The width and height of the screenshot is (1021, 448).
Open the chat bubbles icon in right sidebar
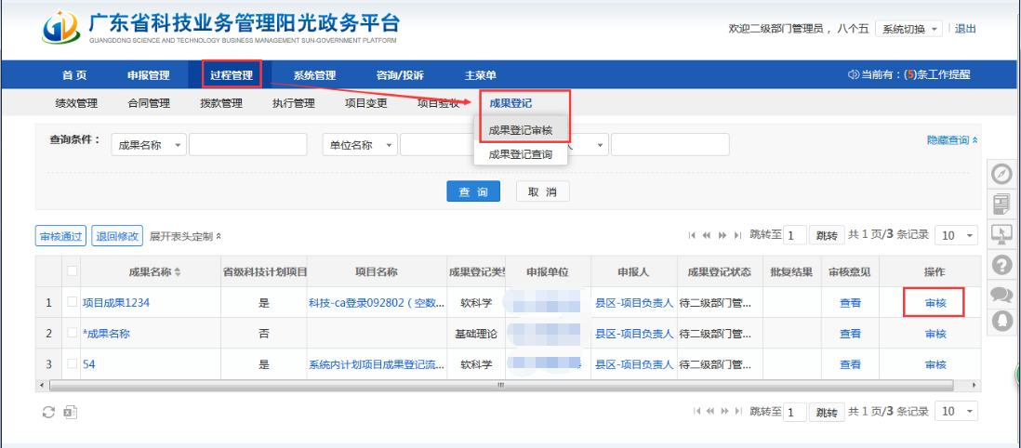[1001, 294]
